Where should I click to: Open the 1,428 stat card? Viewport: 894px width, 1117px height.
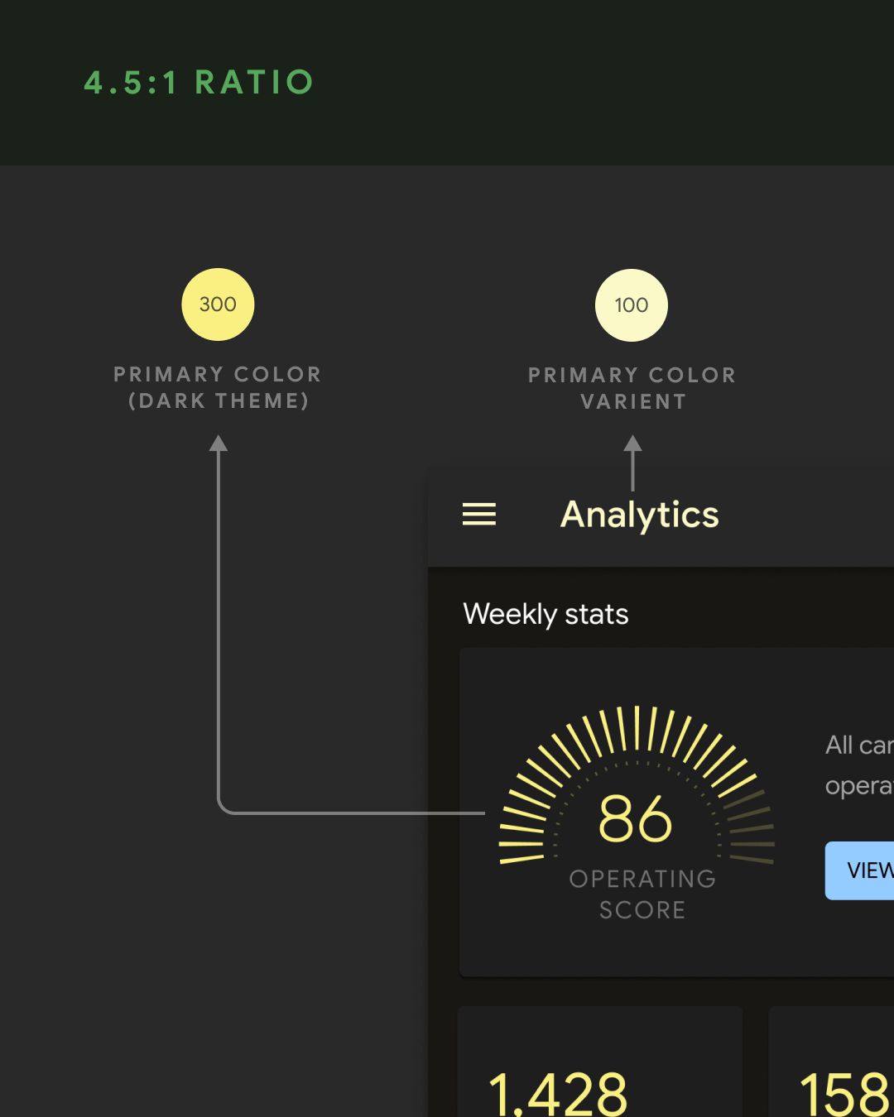599,1067
